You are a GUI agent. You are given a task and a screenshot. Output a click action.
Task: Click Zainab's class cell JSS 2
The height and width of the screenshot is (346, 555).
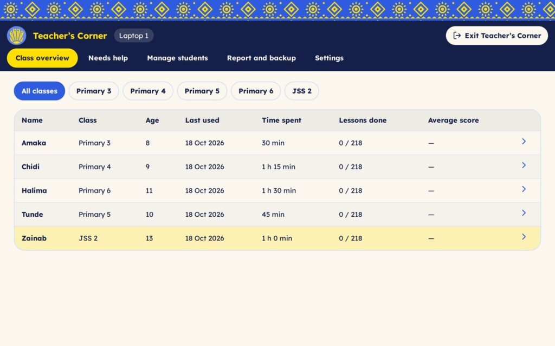pos(88,238)
